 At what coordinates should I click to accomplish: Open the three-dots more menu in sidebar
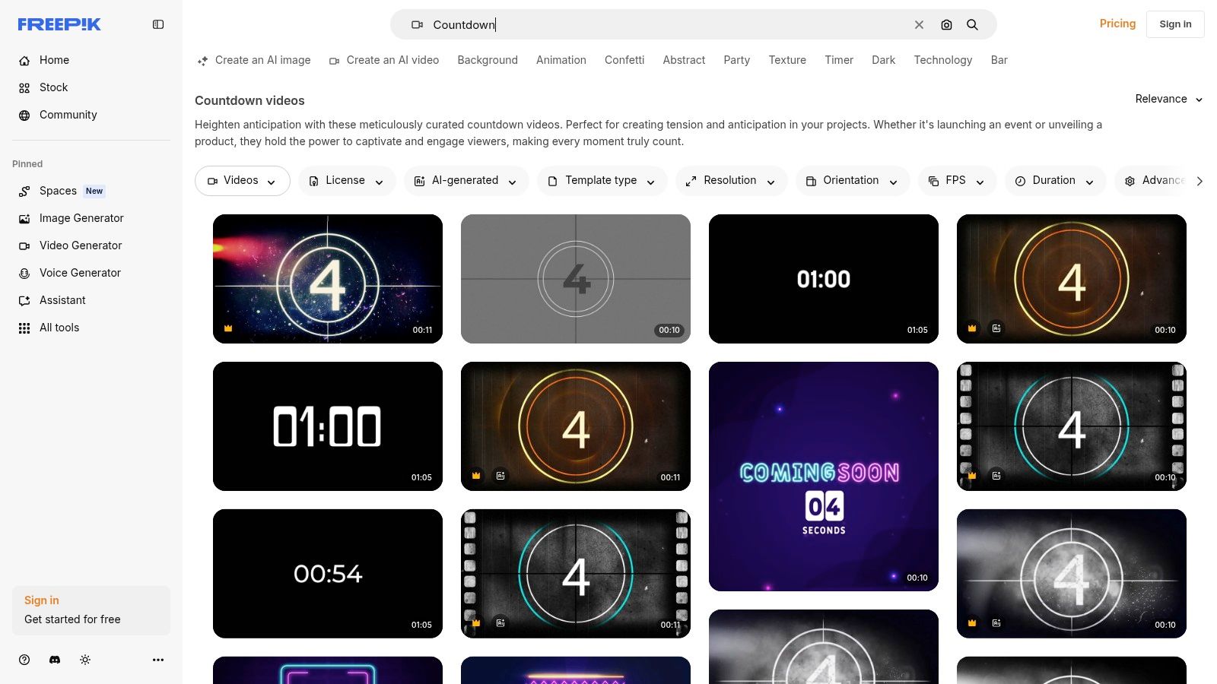pyautogui.click(x=158, y=660)
